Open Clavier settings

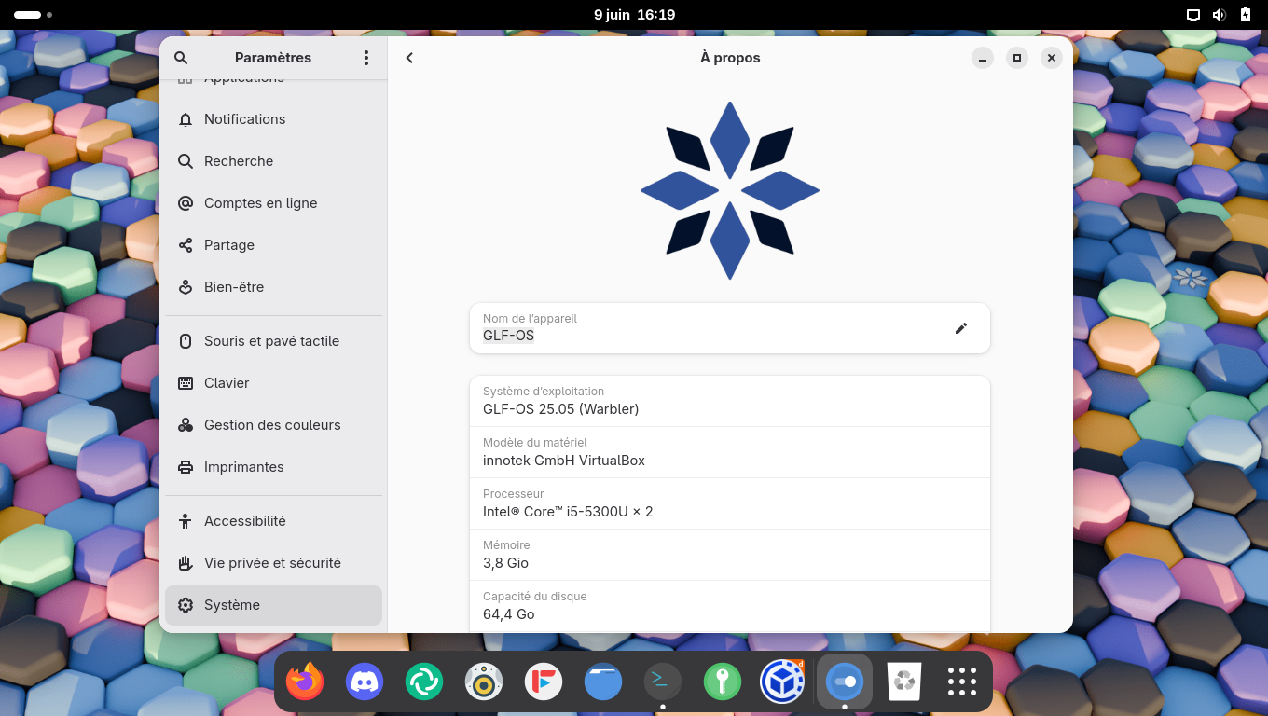(273, 383)
